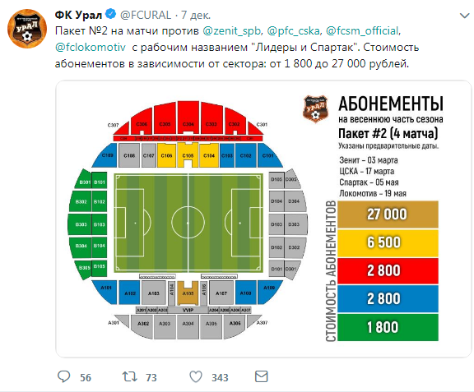Viewport: 474px width, 392px height.
Task: Open the @pfc_cska mention link
Action: point(293,31)
